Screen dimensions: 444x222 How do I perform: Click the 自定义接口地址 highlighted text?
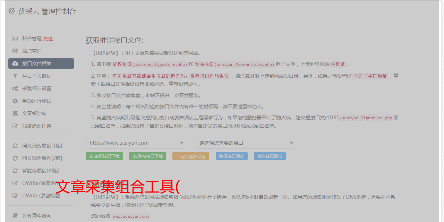(x=370, y=76)
